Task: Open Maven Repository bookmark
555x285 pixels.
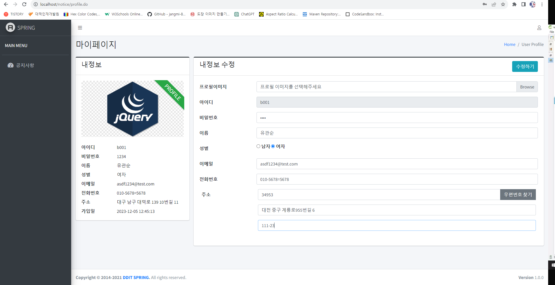Action: 322,14
